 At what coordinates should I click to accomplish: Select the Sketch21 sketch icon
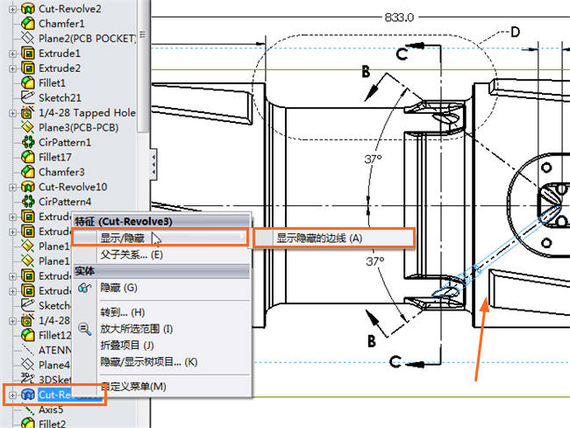27,97
